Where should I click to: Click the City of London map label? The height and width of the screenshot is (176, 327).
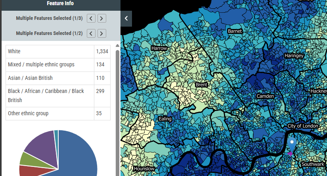303,126
